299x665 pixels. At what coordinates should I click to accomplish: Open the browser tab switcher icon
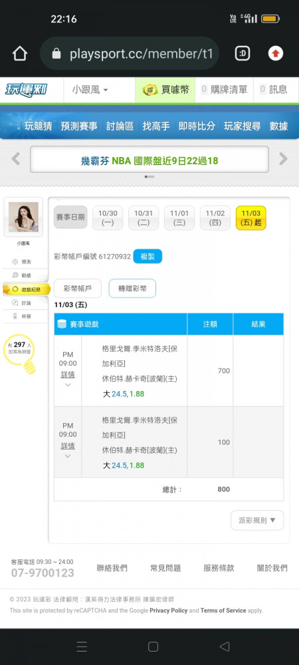coord(243,53)
